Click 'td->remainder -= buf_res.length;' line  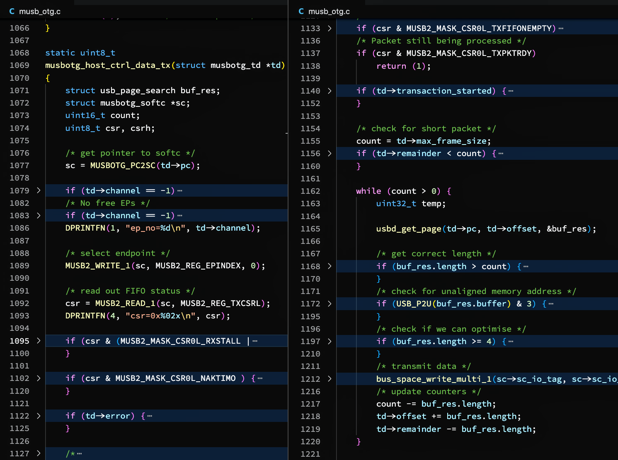(x=456, y=429)
